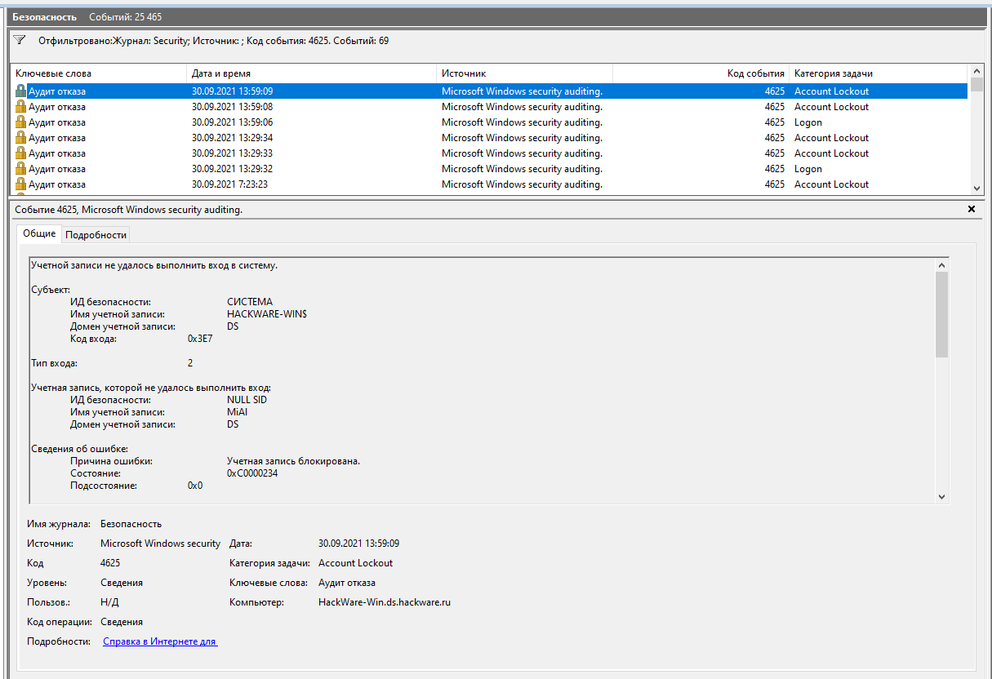Click lock icon of 13:59:06 event
Screen dimensions: 992x679
(21, 122)
